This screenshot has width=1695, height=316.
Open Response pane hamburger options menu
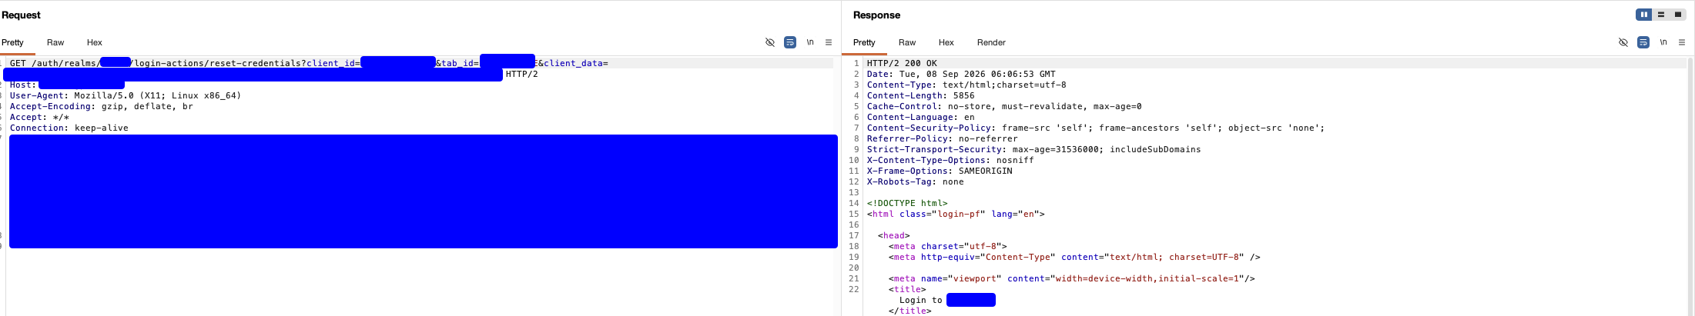[1682, 42]
